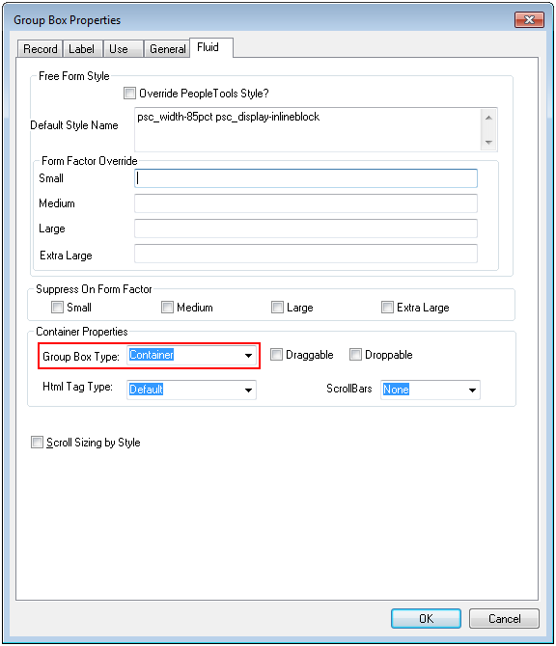This screenshot has width=556, height=646.
Task: Check Large under Suppress On Form Factor
Action: click(x=277, y=308)
